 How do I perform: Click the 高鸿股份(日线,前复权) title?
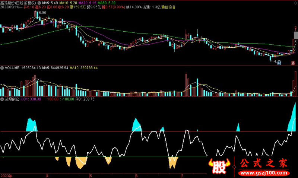[x=18, y=3]
